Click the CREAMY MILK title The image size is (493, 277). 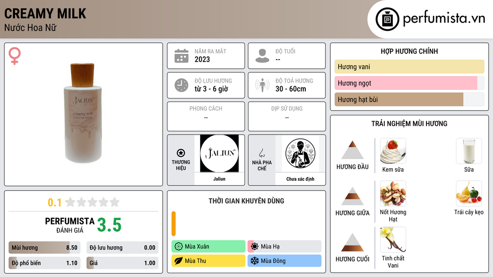[x=45, y=13]
